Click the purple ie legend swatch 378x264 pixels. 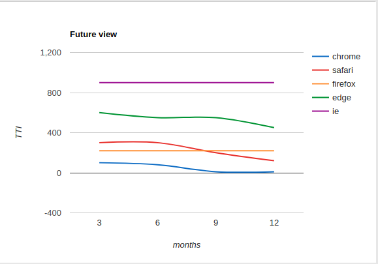click(321, 111)
